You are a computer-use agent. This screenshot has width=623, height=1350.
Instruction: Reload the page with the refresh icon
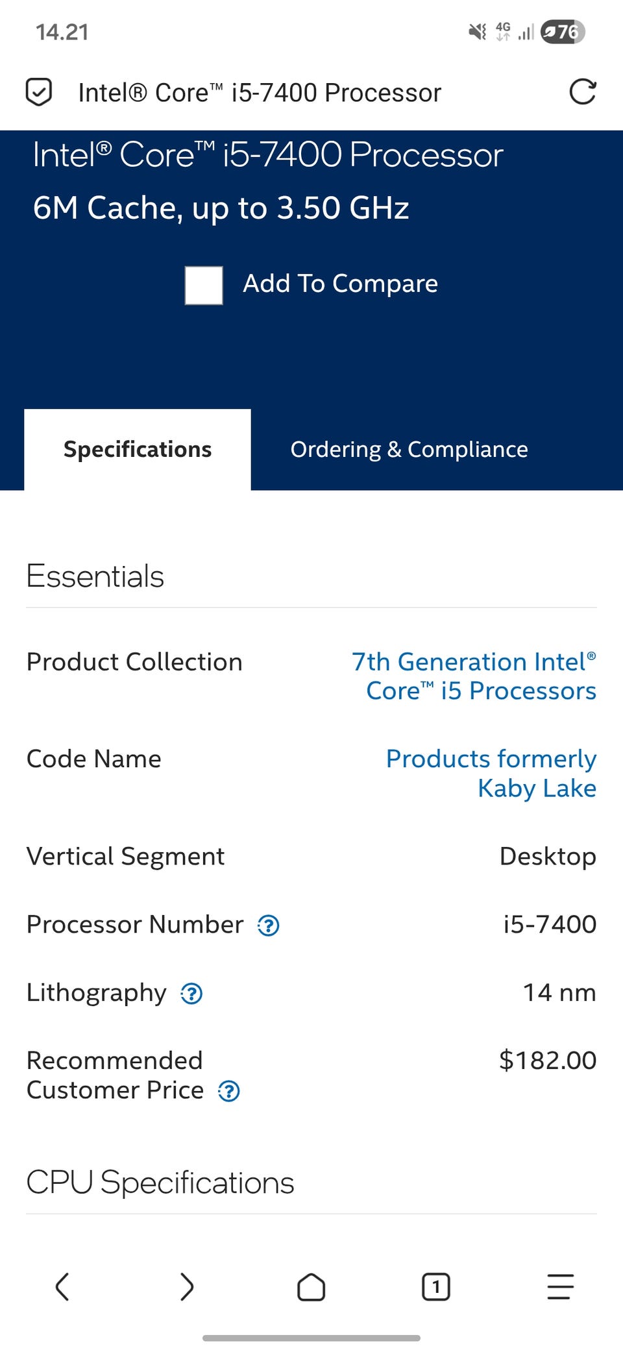coord(582,92)
